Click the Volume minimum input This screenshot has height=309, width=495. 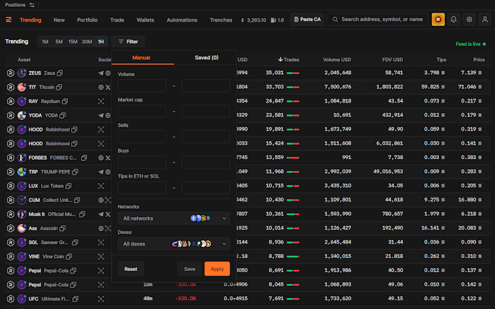pos(142,86)
